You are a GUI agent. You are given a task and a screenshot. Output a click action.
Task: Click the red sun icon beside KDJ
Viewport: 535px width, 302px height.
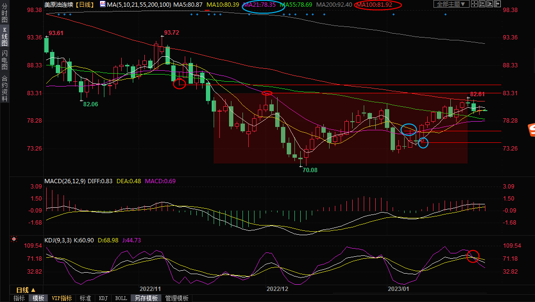14,239
